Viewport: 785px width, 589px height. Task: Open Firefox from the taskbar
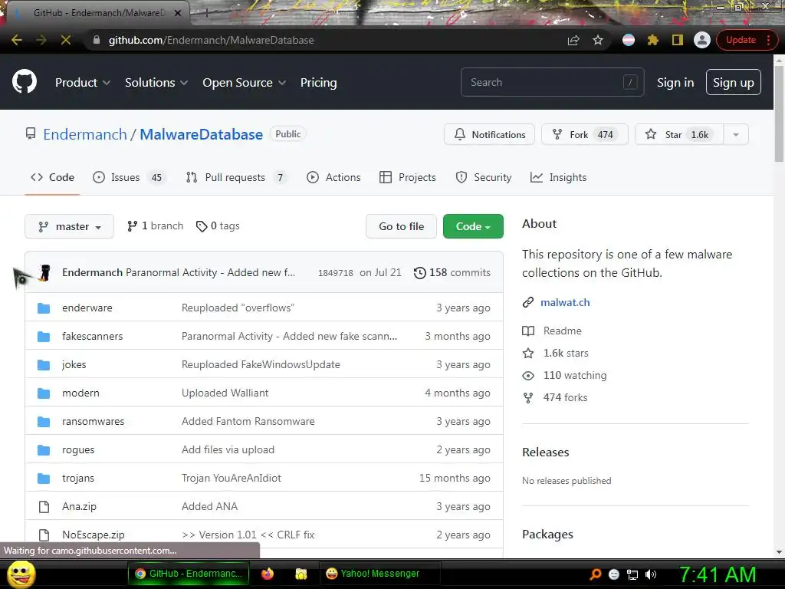click(268, 574)
